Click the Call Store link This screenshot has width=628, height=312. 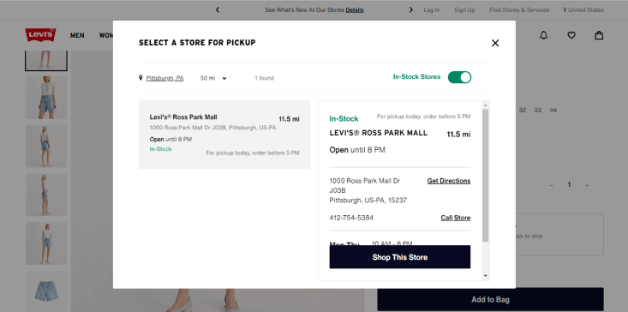456,218
